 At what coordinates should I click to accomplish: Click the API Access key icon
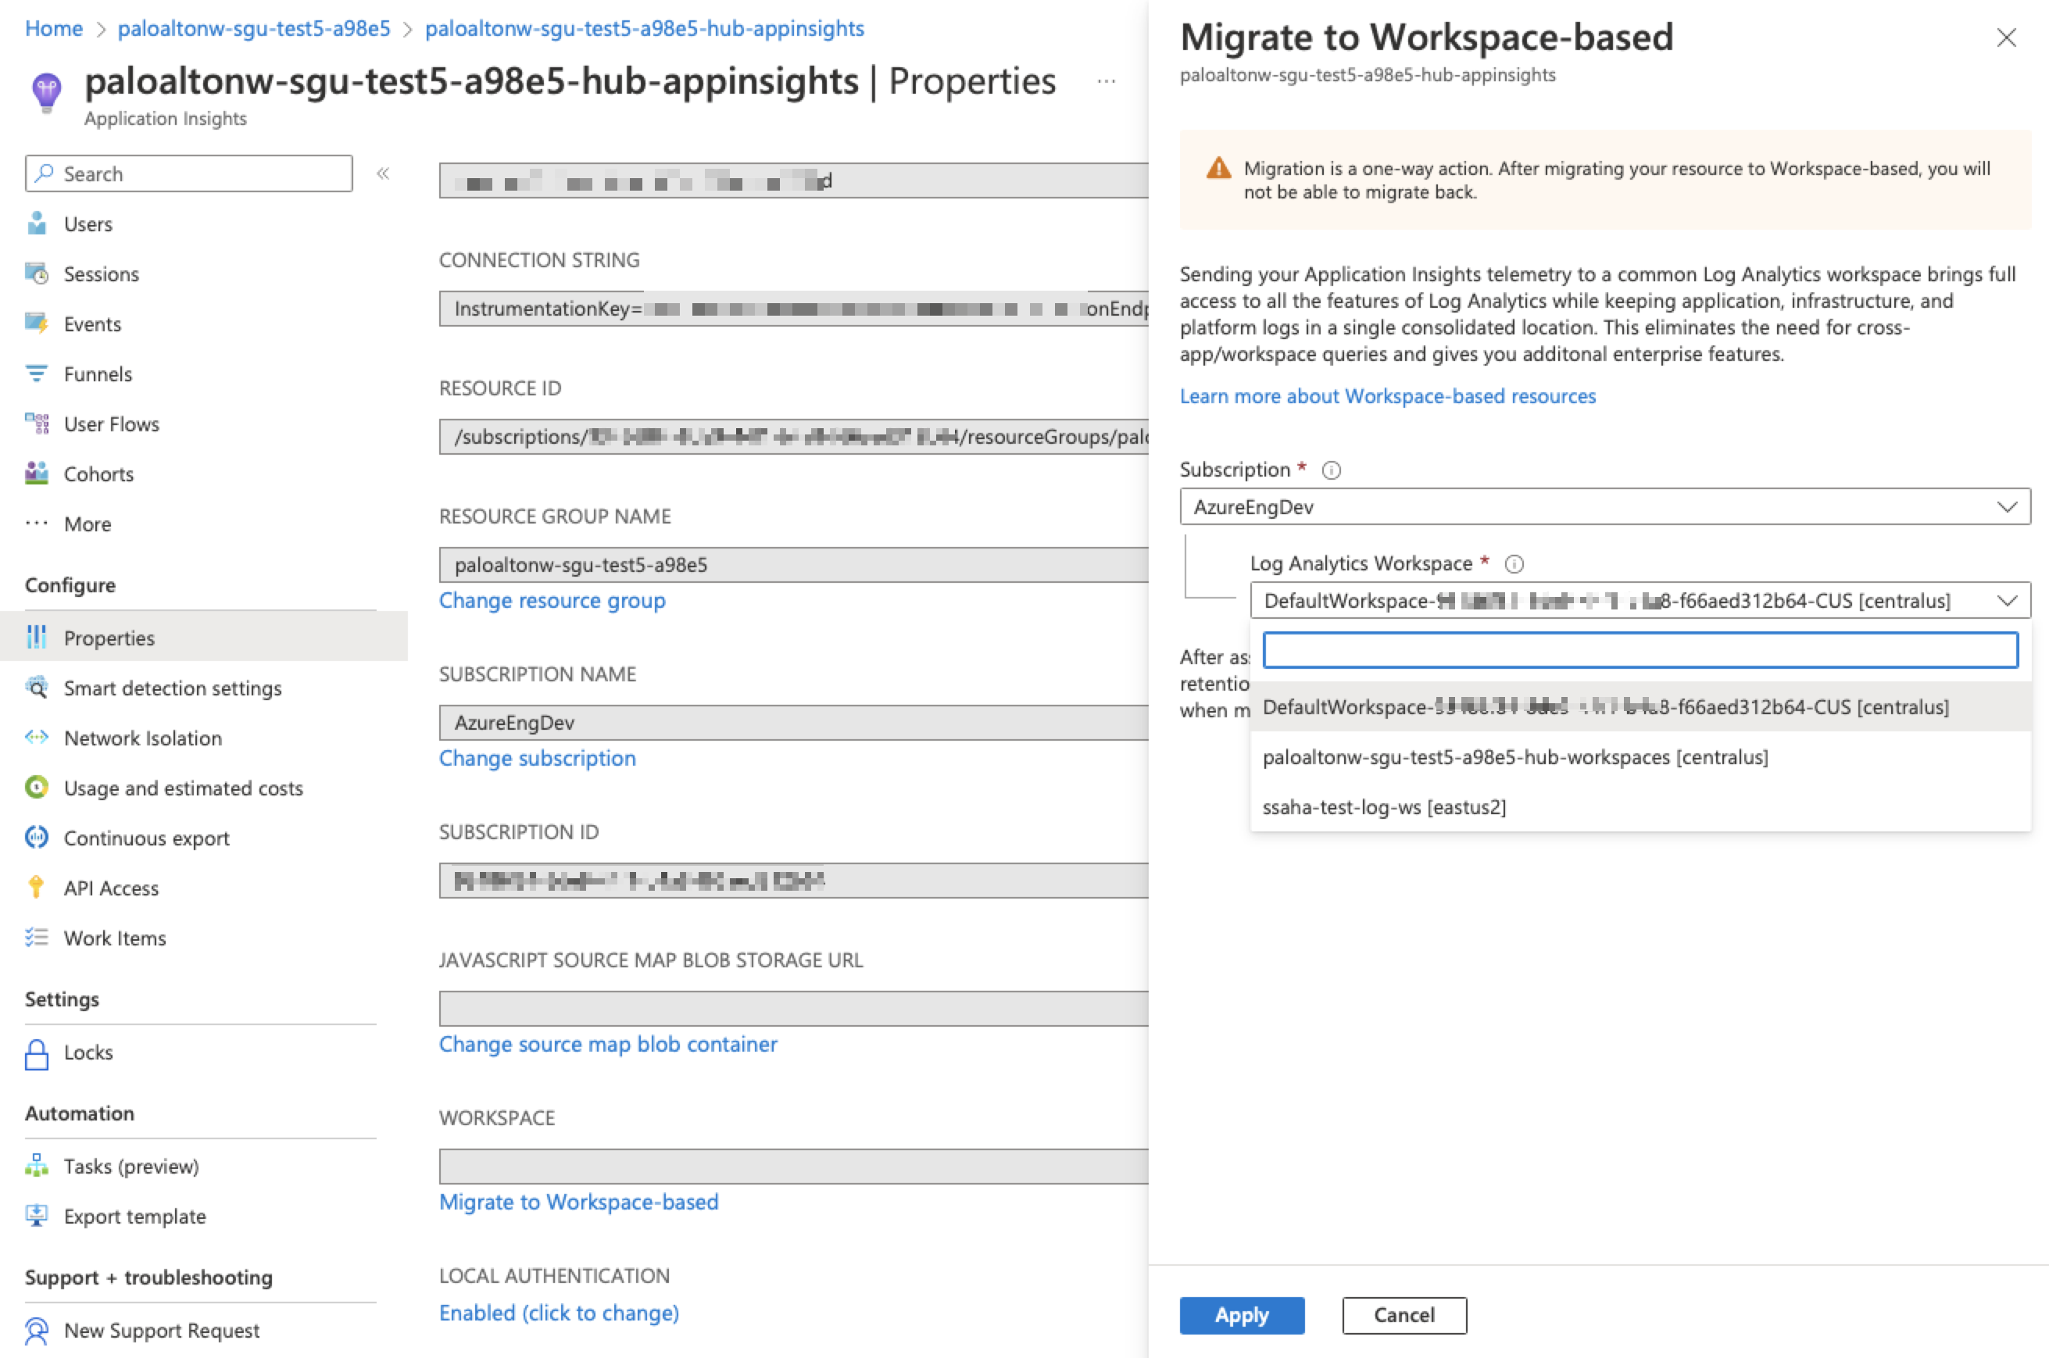(x=37, y=888)
